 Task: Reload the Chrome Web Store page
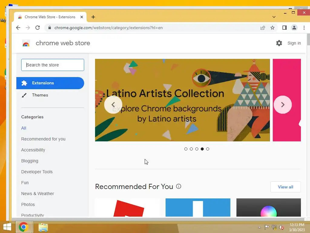[x=38, y=28]
